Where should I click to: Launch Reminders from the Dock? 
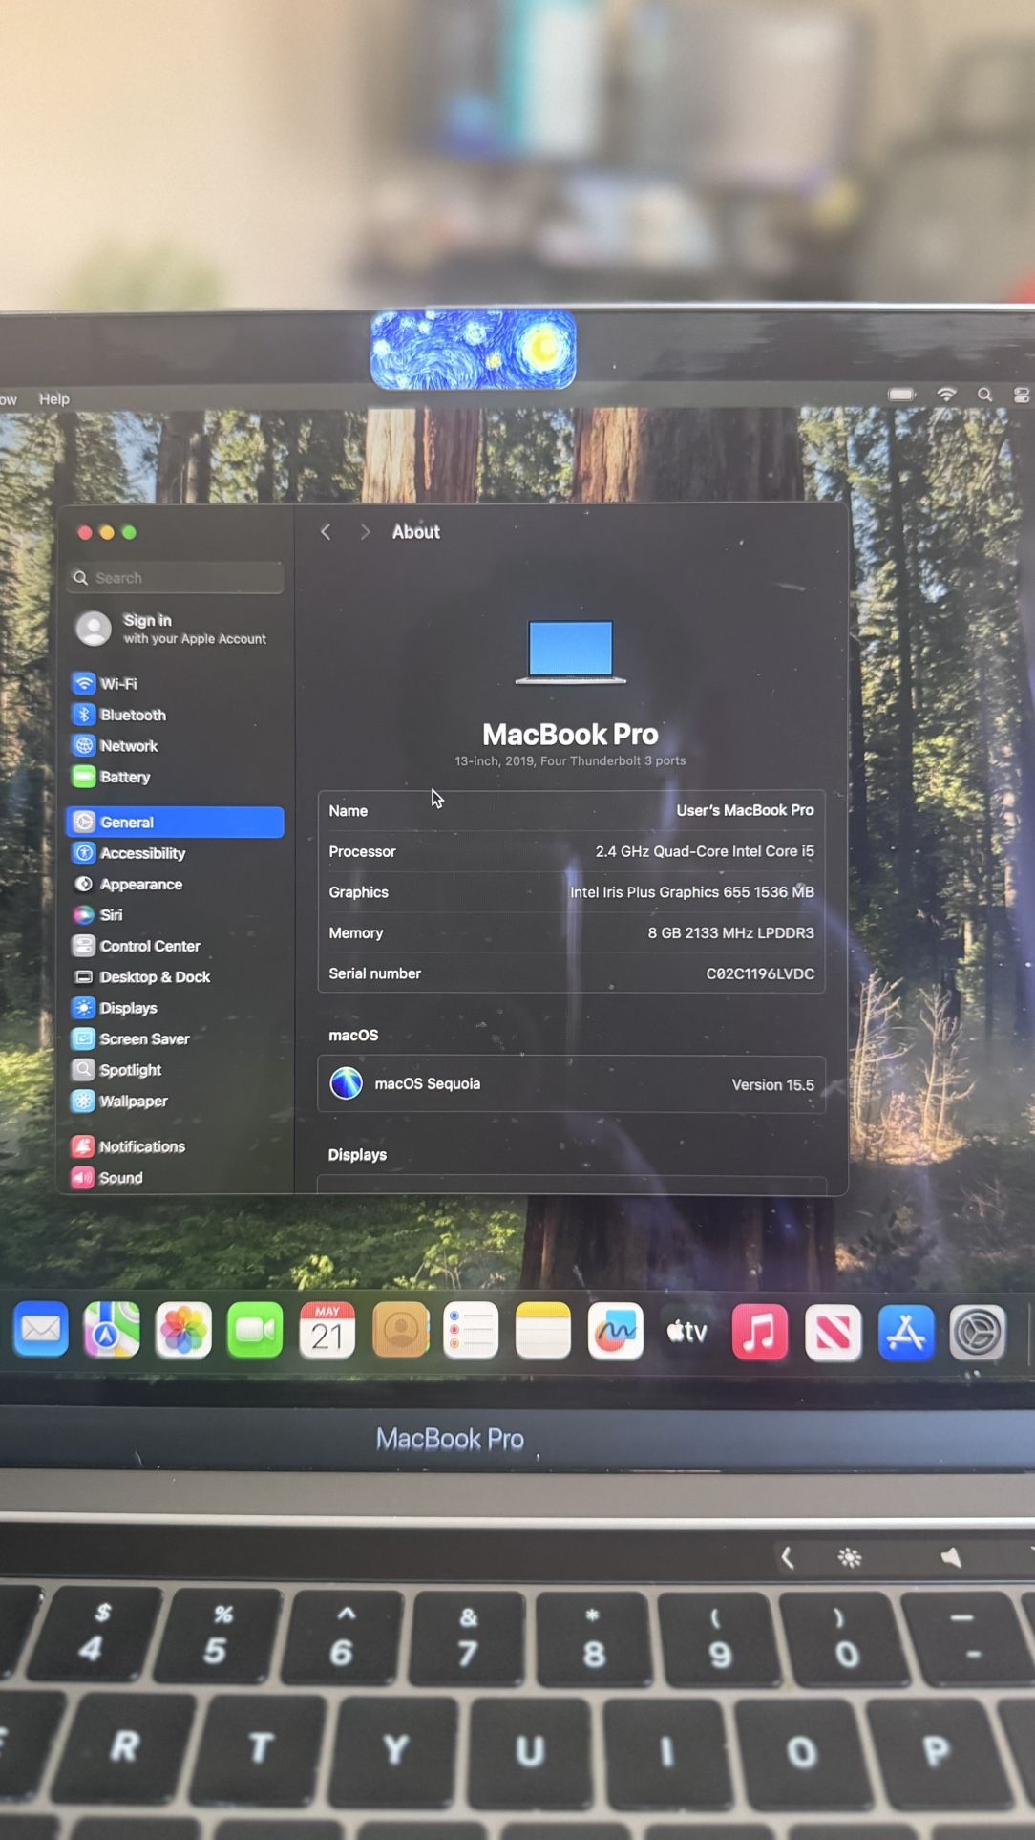[x=471, y=1330]
